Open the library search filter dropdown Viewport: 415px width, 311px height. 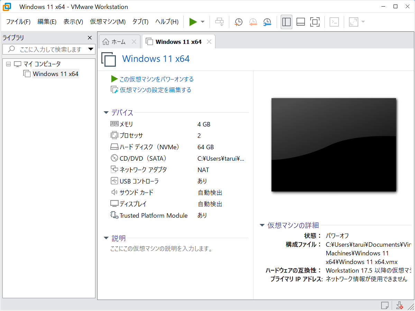tap(91, 49)
